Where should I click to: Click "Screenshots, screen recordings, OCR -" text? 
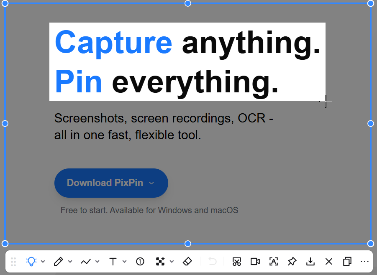tap(164, 118)
